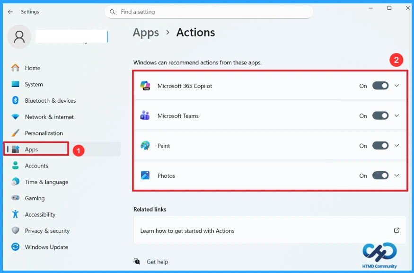The image size is (414, 273).
Task: Click the Microsoft Teams label text
Action: click(178, 116)
